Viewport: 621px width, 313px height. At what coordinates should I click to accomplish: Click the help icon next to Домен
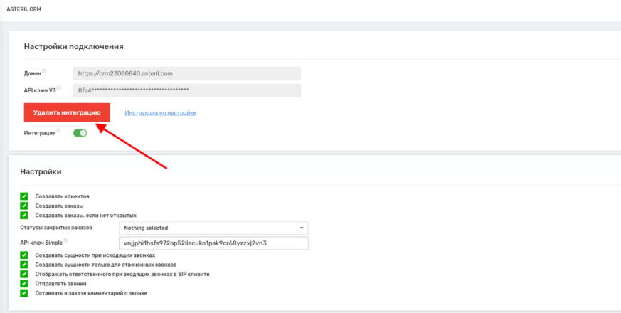[44, 70]
